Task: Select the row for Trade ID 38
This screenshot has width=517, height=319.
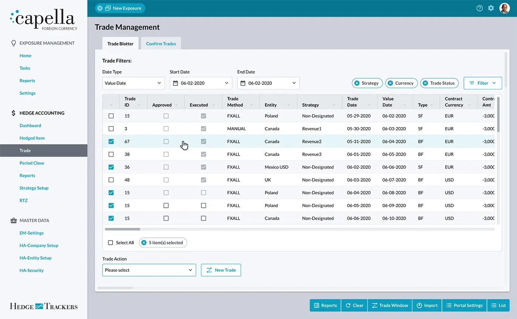Action: click(x=111, y=154)
